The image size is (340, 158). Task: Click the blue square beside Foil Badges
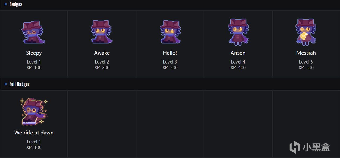6,84
